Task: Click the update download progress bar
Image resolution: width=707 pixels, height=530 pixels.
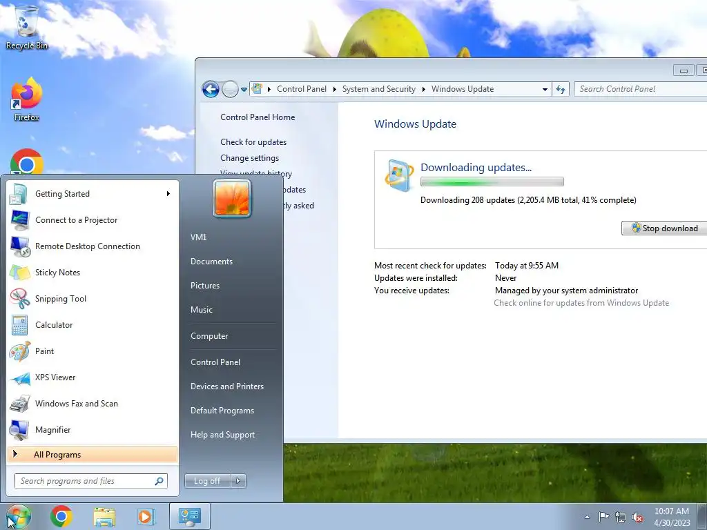Action: (x=492, y=182)
